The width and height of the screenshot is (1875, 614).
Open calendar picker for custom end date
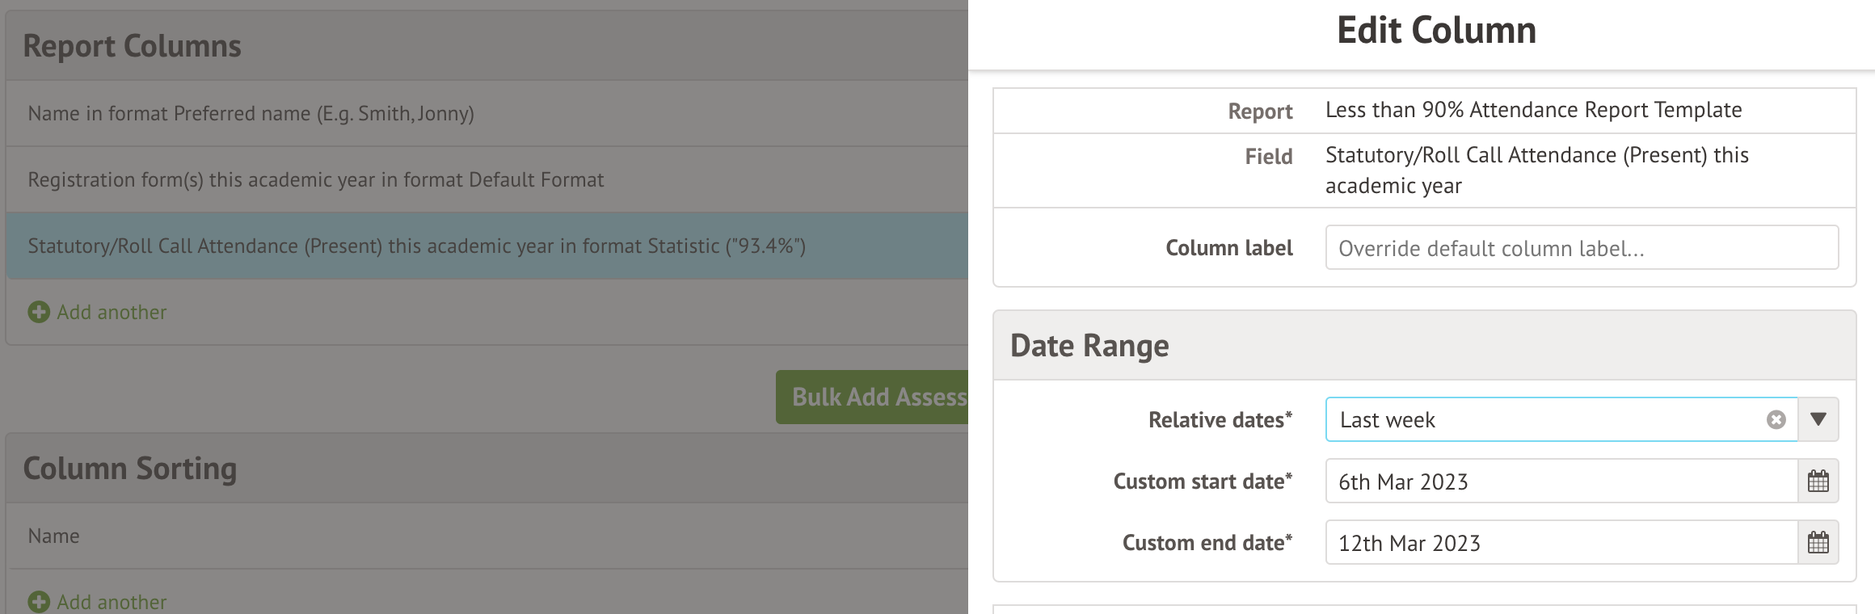pos(1818,542)
